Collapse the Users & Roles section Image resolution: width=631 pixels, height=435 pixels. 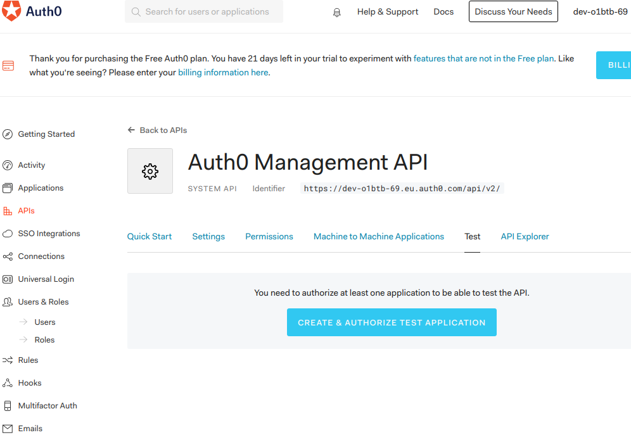click(x=43, y=302)
